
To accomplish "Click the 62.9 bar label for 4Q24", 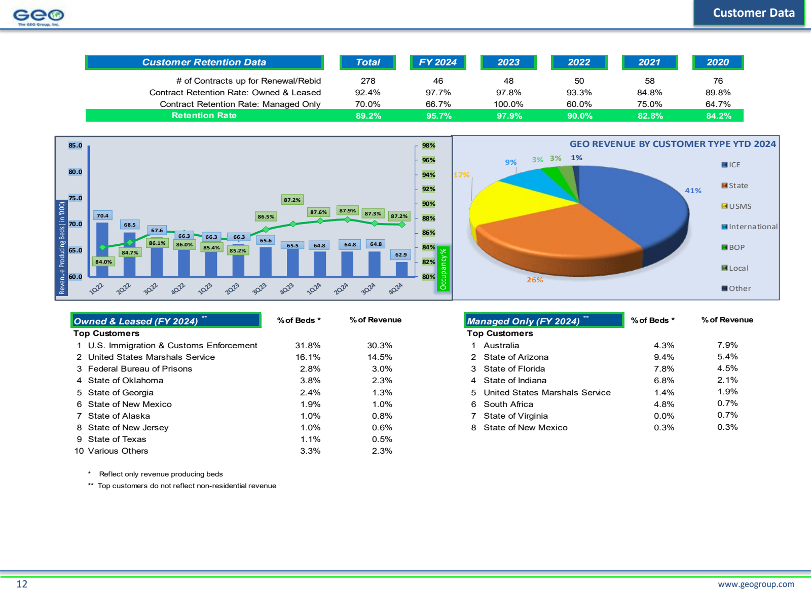I will pos(401,254).
